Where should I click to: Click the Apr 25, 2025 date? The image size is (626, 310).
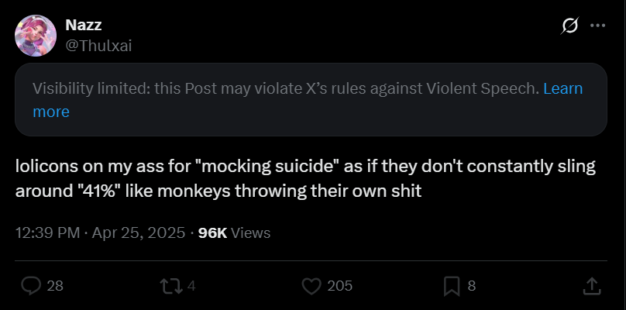139,232
